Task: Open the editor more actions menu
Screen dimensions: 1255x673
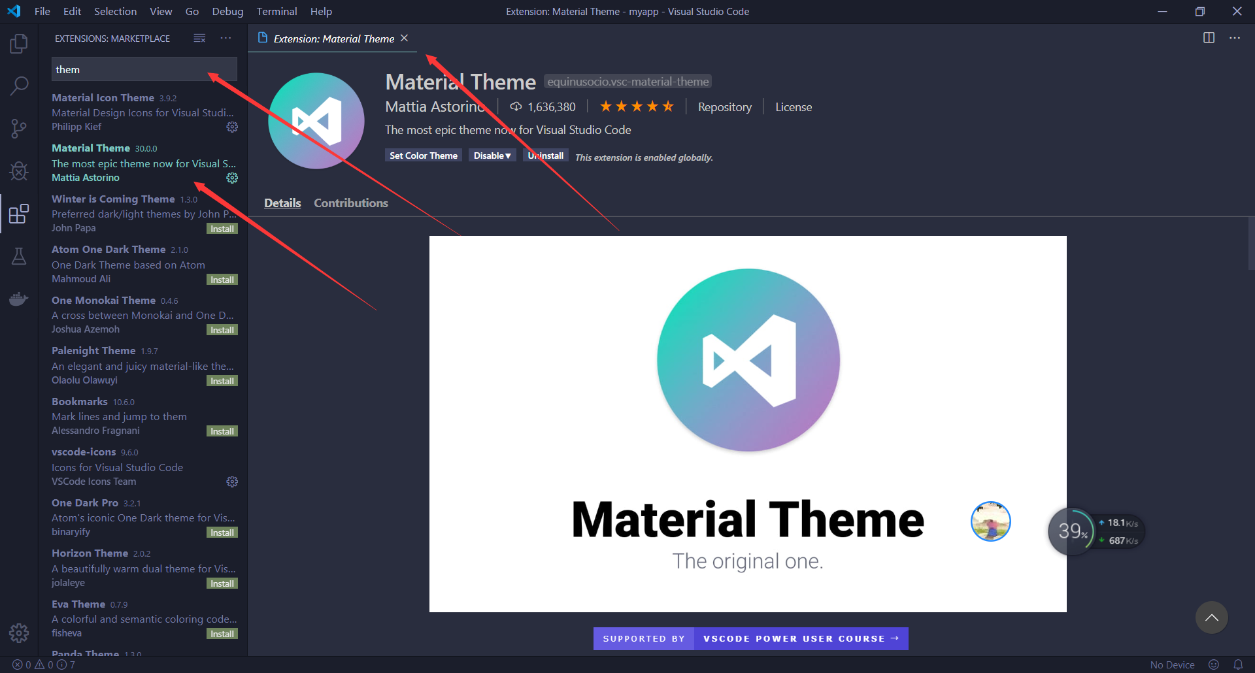Action: click(1235, 38)
